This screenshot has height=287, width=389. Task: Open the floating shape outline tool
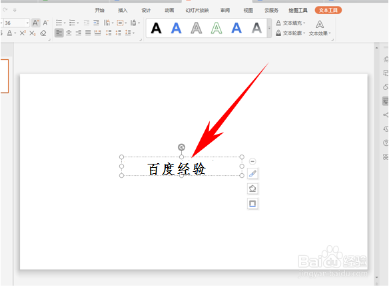(252, 204)
